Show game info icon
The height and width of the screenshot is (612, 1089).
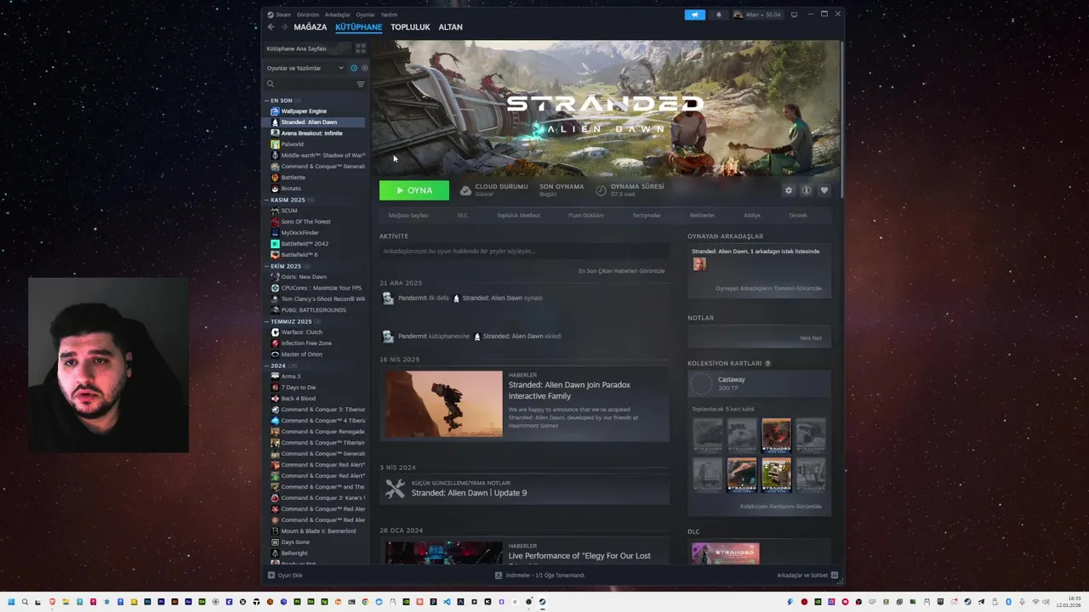pos(807,190)
